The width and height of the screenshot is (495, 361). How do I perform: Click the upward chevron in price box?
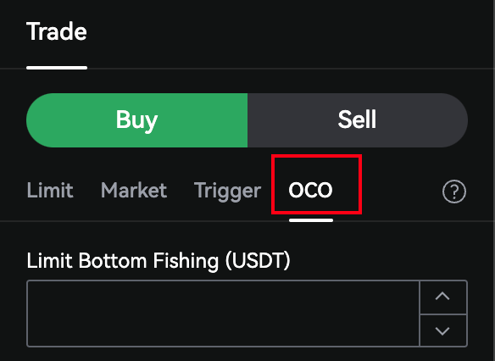(x=442, y=296)
